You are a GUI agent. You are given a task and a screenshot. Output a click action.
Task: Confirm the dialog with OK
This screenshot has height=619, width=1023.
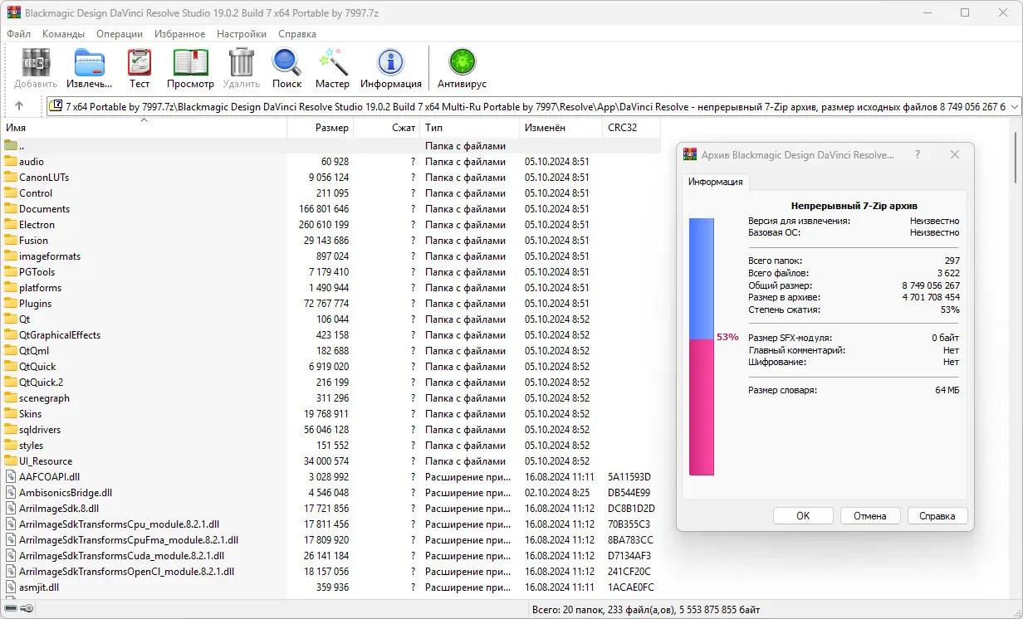tap(803, 515)
